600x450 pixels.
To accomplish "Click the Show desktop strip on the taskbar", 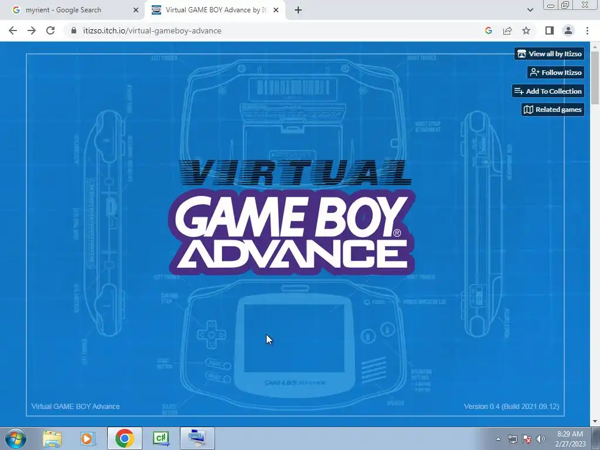I will [596, 438].
